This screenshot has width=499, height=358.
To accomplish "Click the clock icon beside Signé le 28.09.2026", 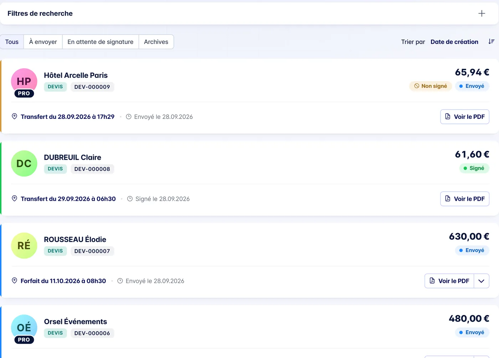I will (130, 199).
